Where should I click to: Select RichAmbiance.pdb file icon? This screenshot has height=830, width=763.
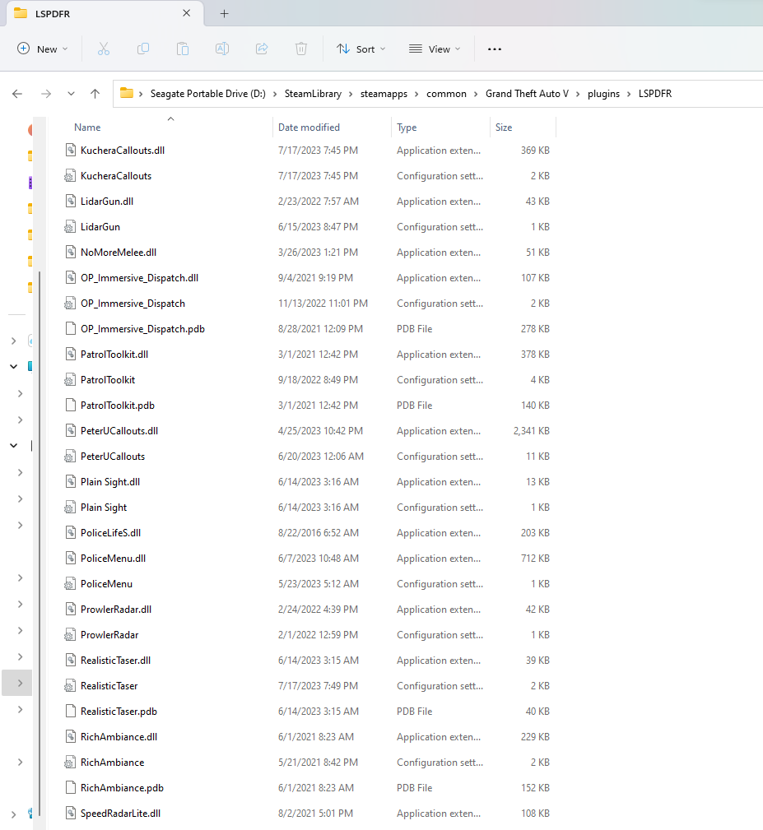pos(71,788)
